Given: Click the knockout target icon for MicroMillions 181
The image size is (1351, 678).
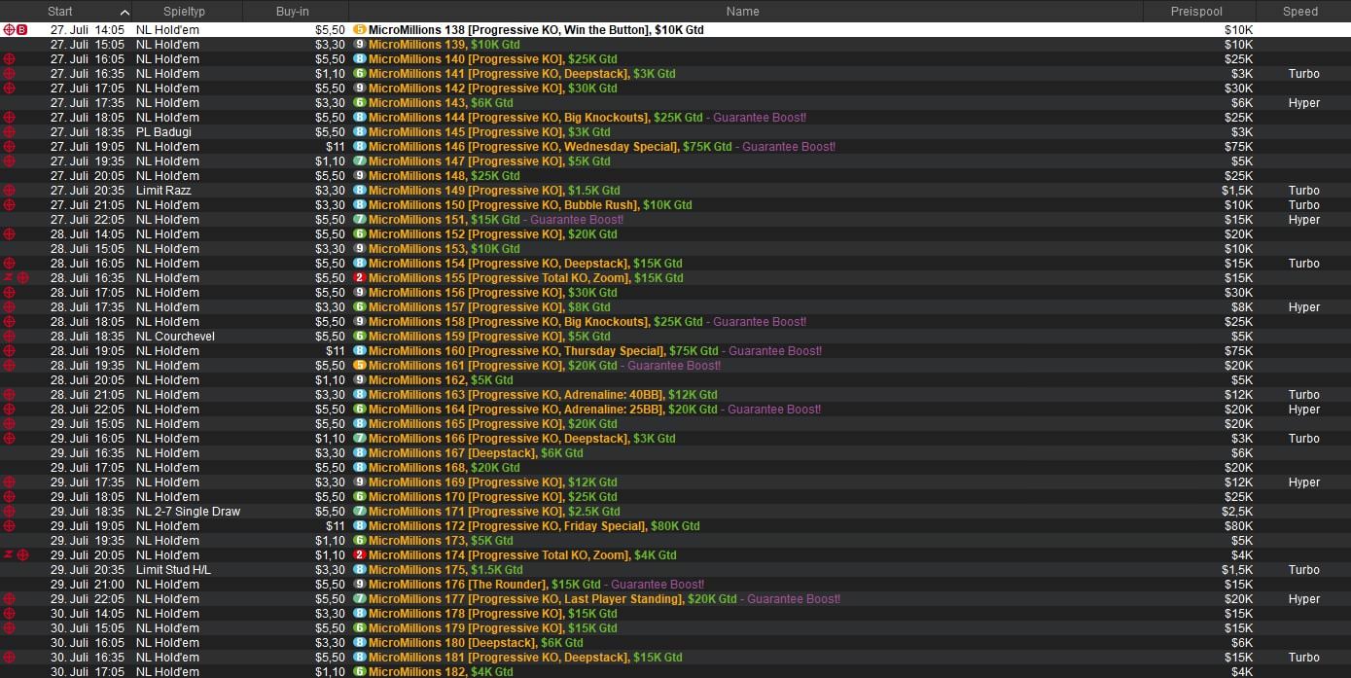Looking at the screenshot, I should 10,658.
